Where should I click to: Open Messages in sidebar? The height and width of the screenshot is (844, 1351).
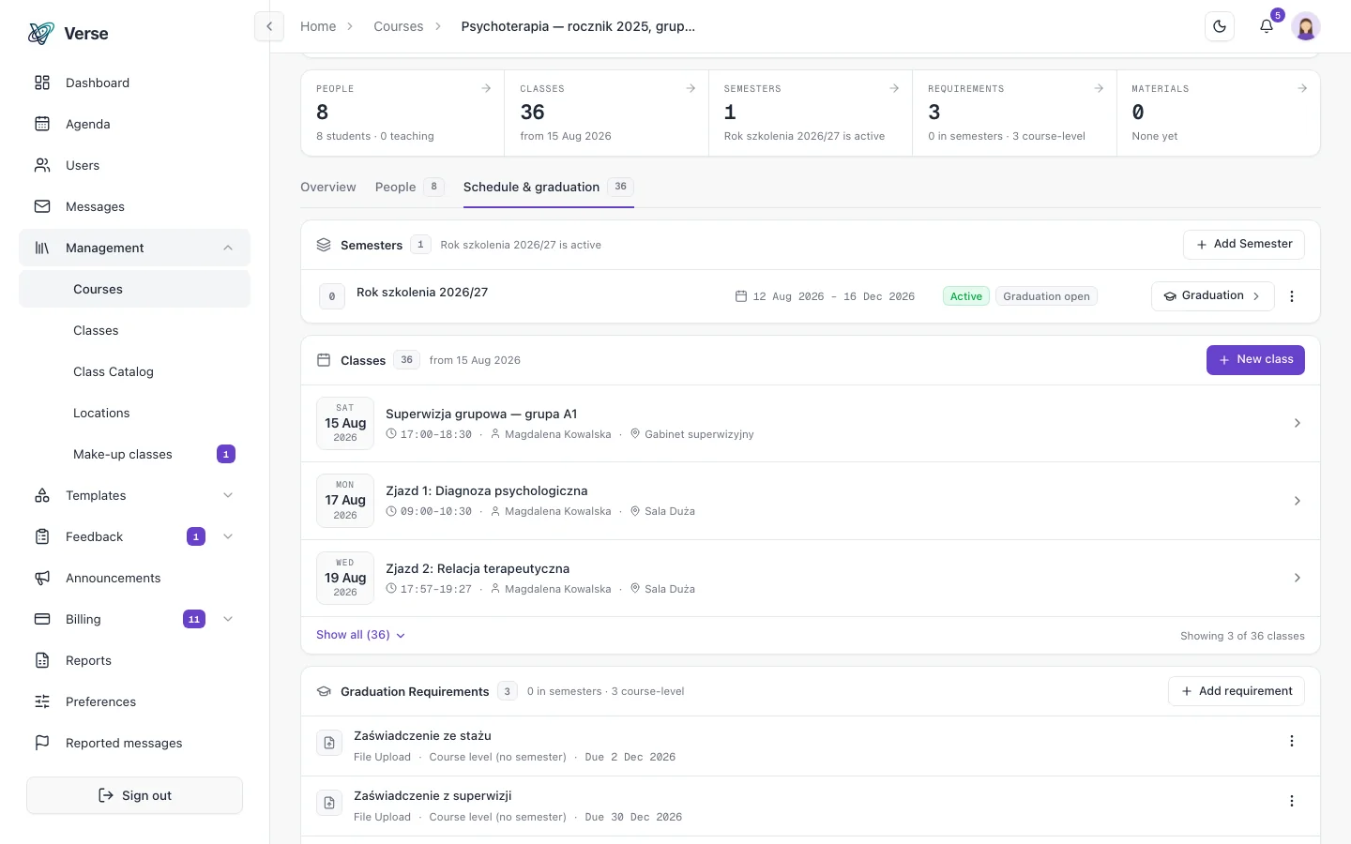click(x=134, y=206)
